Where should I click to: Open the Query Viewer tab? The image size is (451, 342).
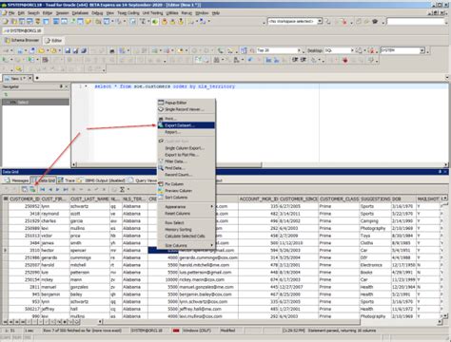pos(143,180)
